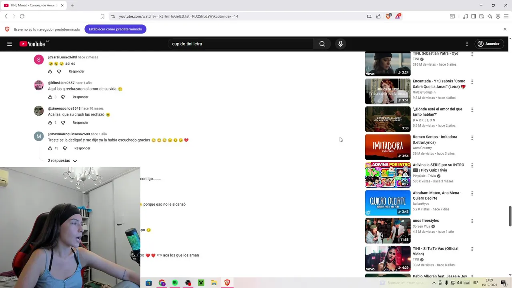Image resolution: width=512 pixels, height=288 pixels.
Task: Open Spotify from the taskbar
Action: tap(175, 283)
